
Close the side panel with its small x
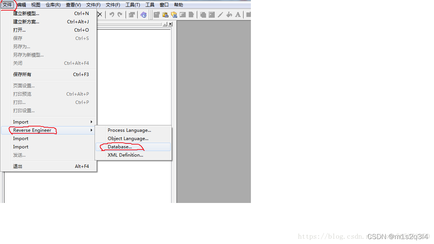[x=171, y=24]
